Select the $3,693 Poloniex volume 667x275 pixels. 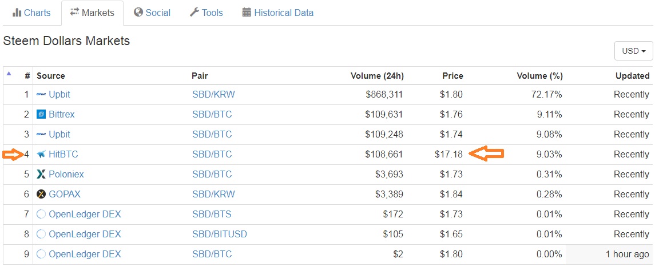tap(389, 174)
